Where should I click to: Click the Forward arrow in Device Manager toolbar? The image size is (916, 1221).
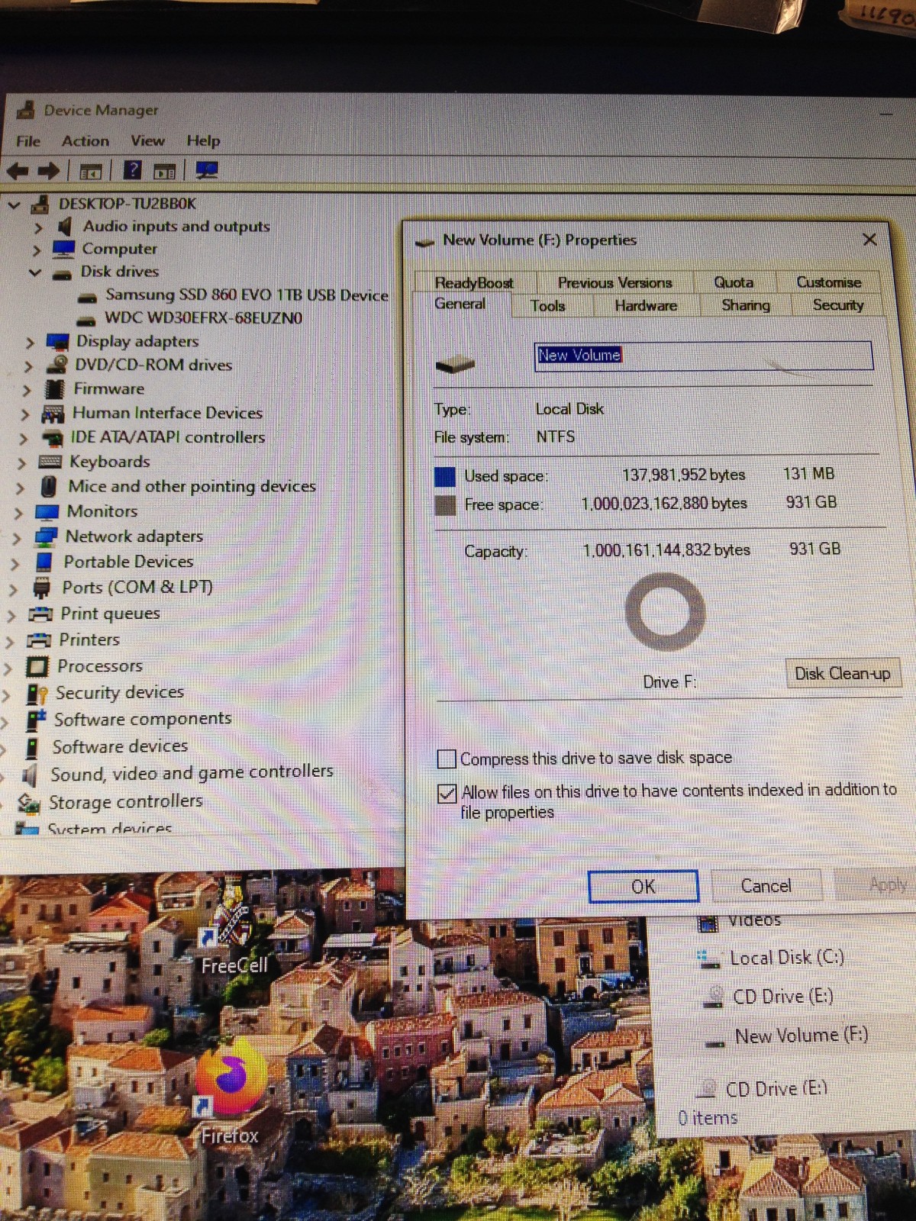[48, 171]
